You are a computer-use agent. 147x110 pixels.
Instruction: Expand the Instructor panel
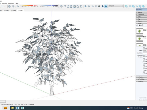pos(141,77)
